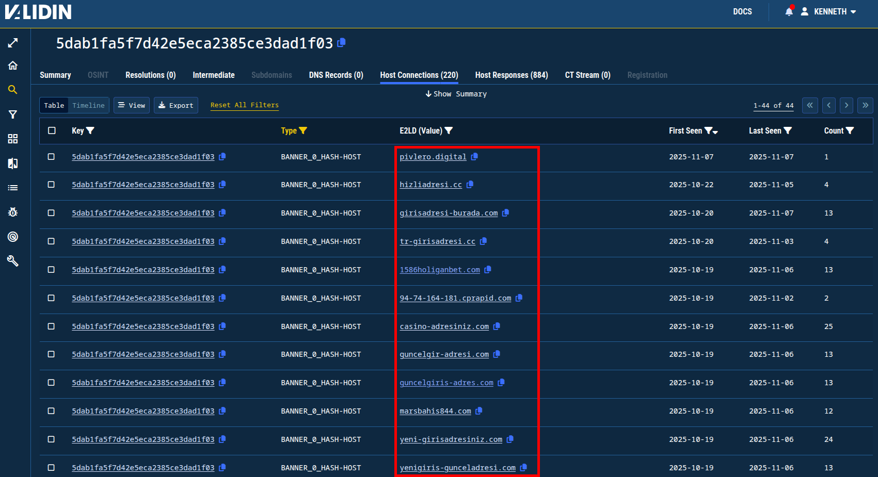Open the wrench tools icon in the sidebar

tap(13, 261)
